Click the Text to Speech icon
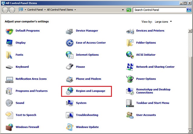Image resolution: width=193 pixels, height=134 pixels. pyautogui.click(x=9, y=115)
